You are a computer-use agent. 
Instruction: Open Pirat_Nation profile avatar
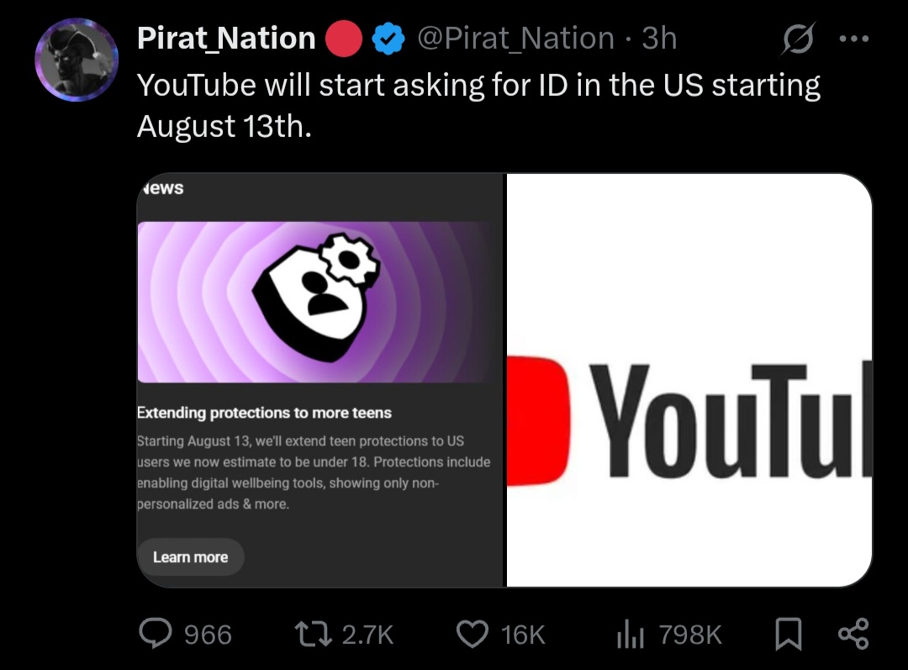(x=77, y=60)
